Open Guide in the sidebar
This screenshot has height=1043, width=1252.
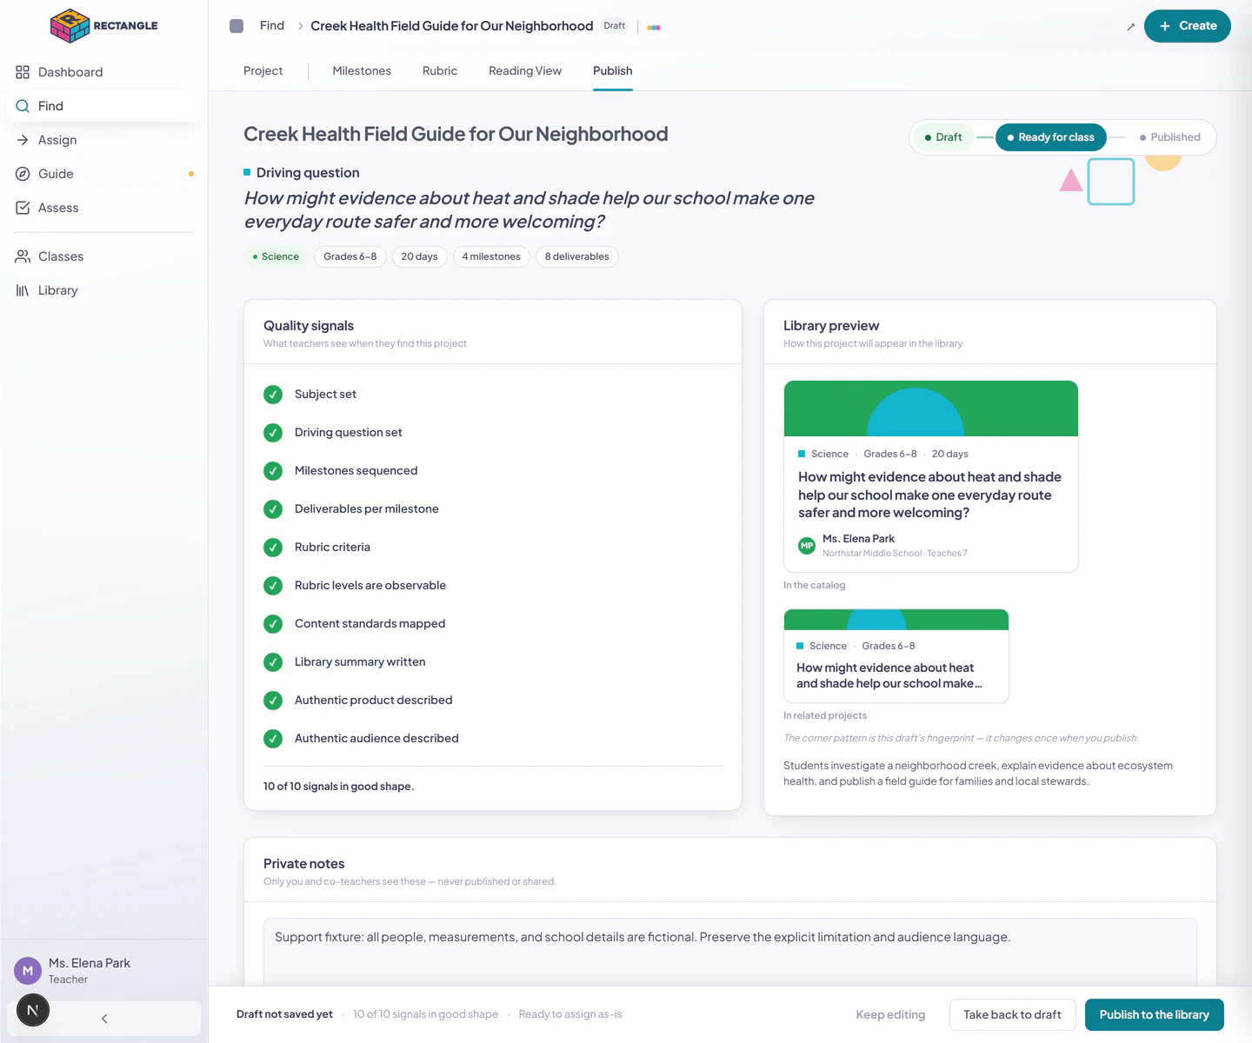click(104, 174)
